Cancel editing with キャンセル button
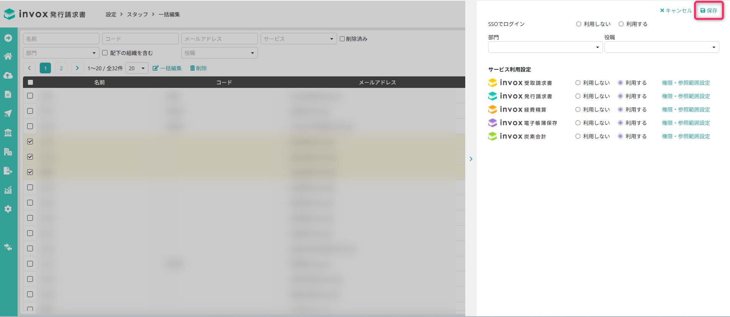Image resolution: width=730 pixels, height=317 pixels. [x=676, y=11]
